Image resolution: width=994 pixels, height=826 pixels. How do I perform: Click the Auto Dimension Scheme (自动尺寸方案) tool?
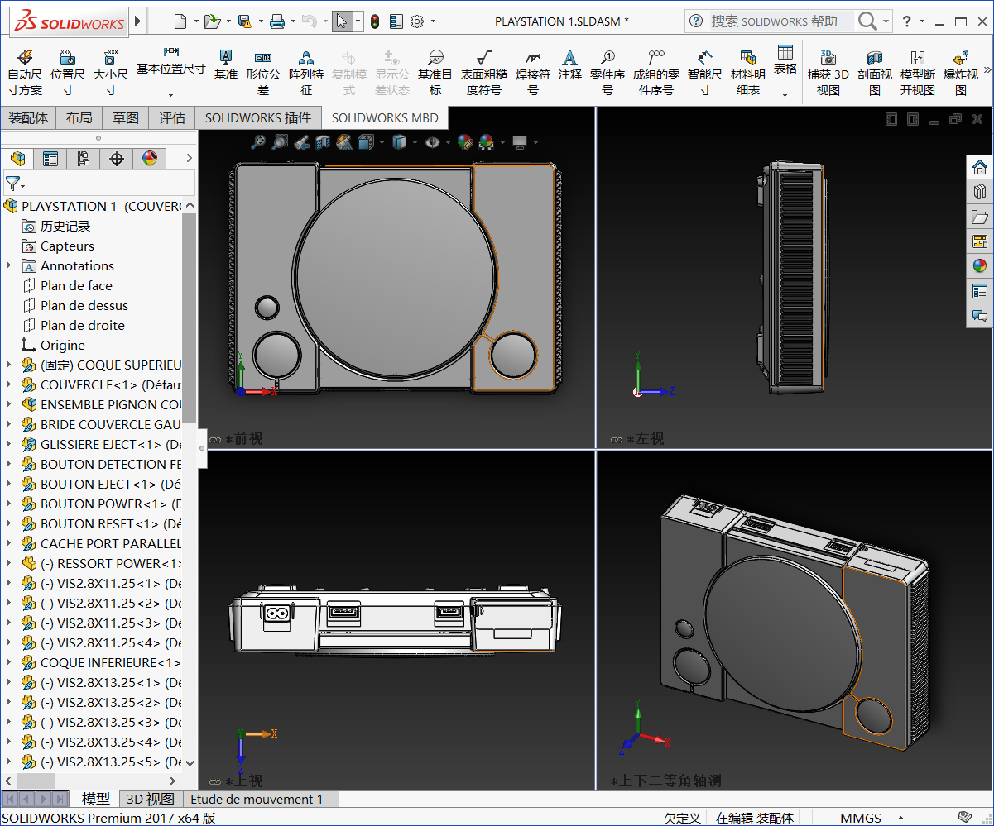[x=25, y=72]
